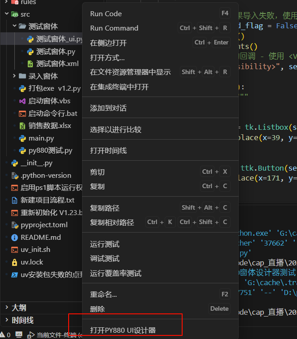Select 打开时间线 menu entry
Image resolution: width=297 pixels, height=339 pixels.
coord(160,150)
